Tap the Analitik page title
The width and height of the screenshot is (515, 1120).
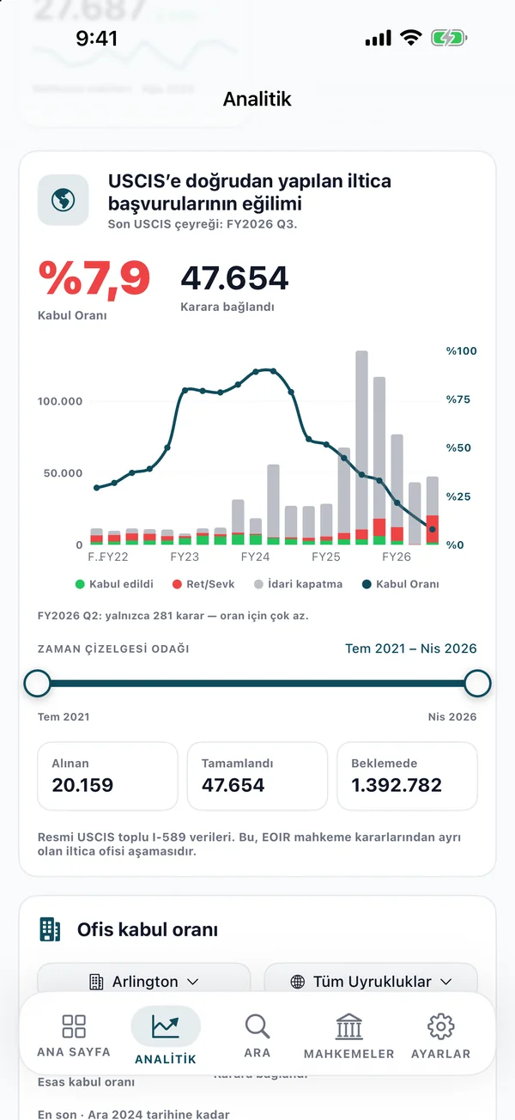tap(257, 99)
